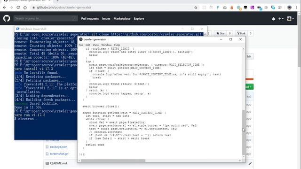Click the purple extension icon in toolbar
The width and height of the screenshot is (301, 169).
click(x=252, y=8)
